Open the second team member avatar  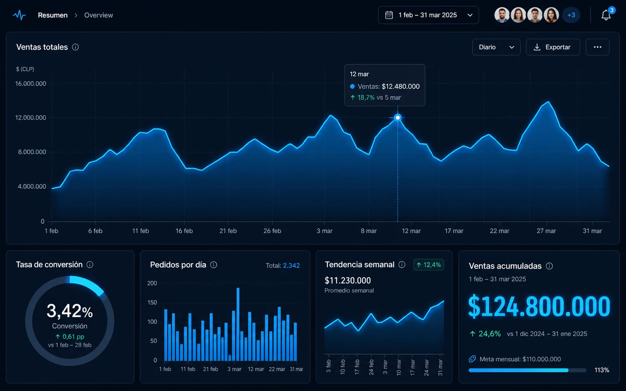pos(518,15)
